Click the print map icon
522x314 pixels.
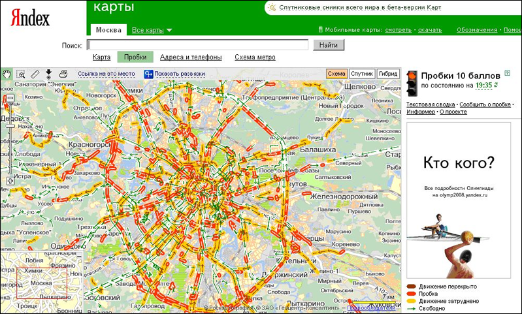63,74
